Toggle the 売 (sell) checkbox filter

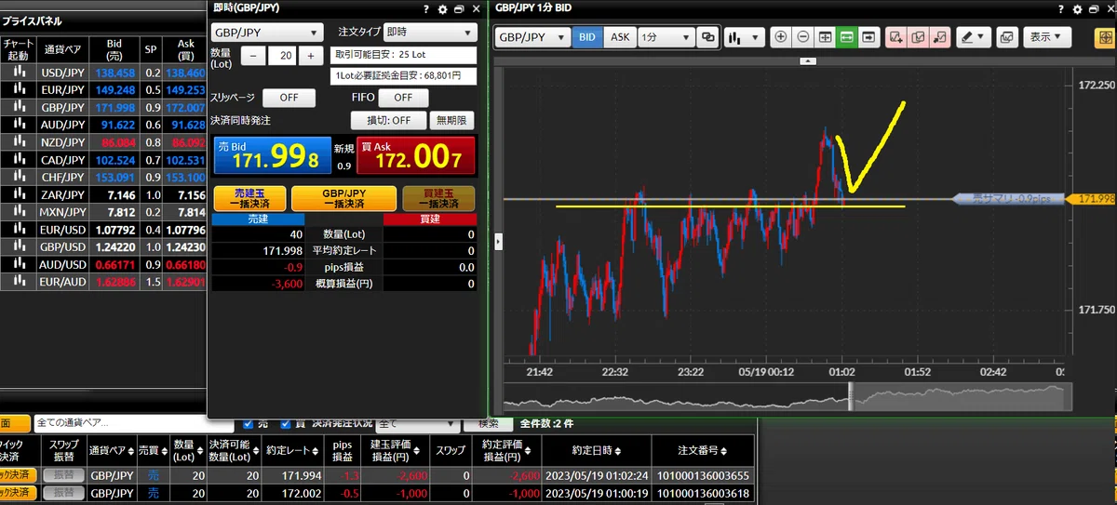[248, 423]
